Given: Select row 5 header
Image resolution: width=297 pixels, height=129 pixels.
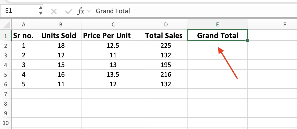Looking at the screenshot, I should 6,74.
